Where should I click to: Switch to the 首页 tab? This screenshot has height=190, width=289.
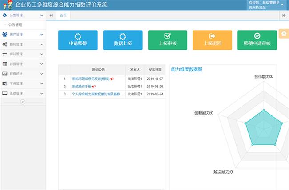pyautogui.click(x=64, y=16)
